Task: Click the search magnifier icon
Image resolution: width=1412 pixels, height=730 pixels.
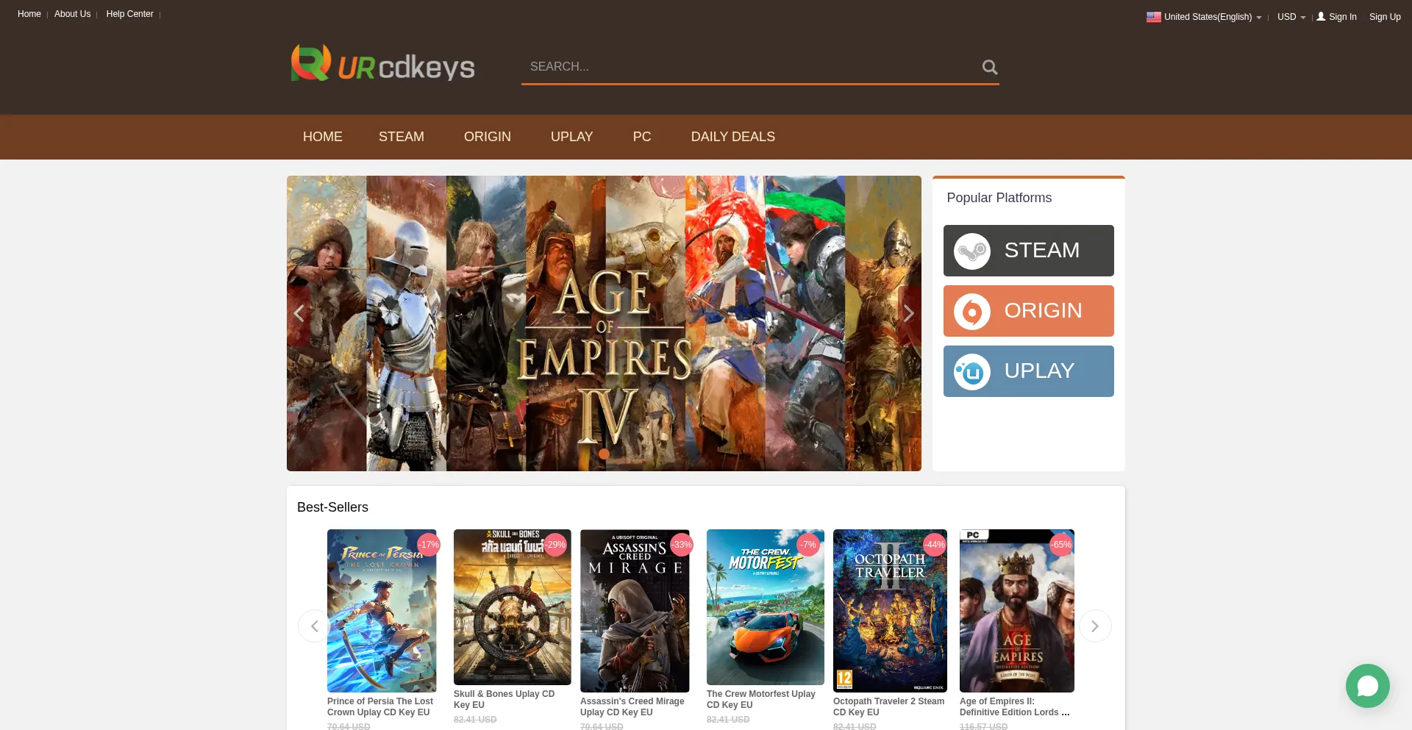Action: pyautogui.click(x=990, y=68)
